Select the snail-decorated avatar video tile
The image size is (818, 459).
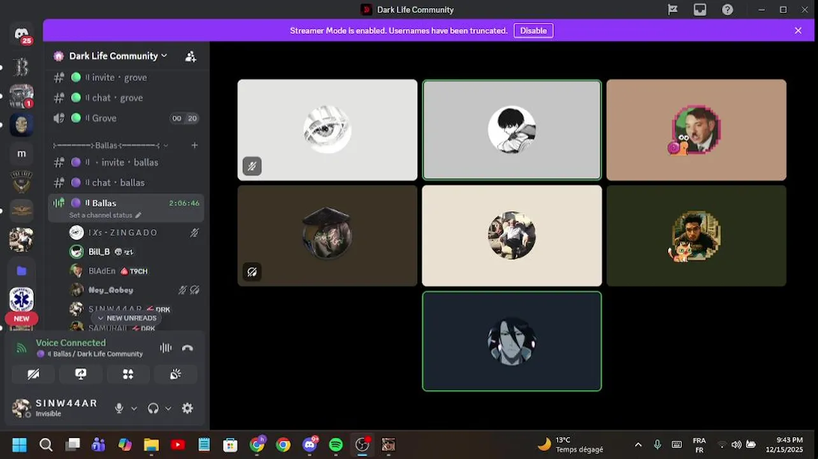click(696, 130)
